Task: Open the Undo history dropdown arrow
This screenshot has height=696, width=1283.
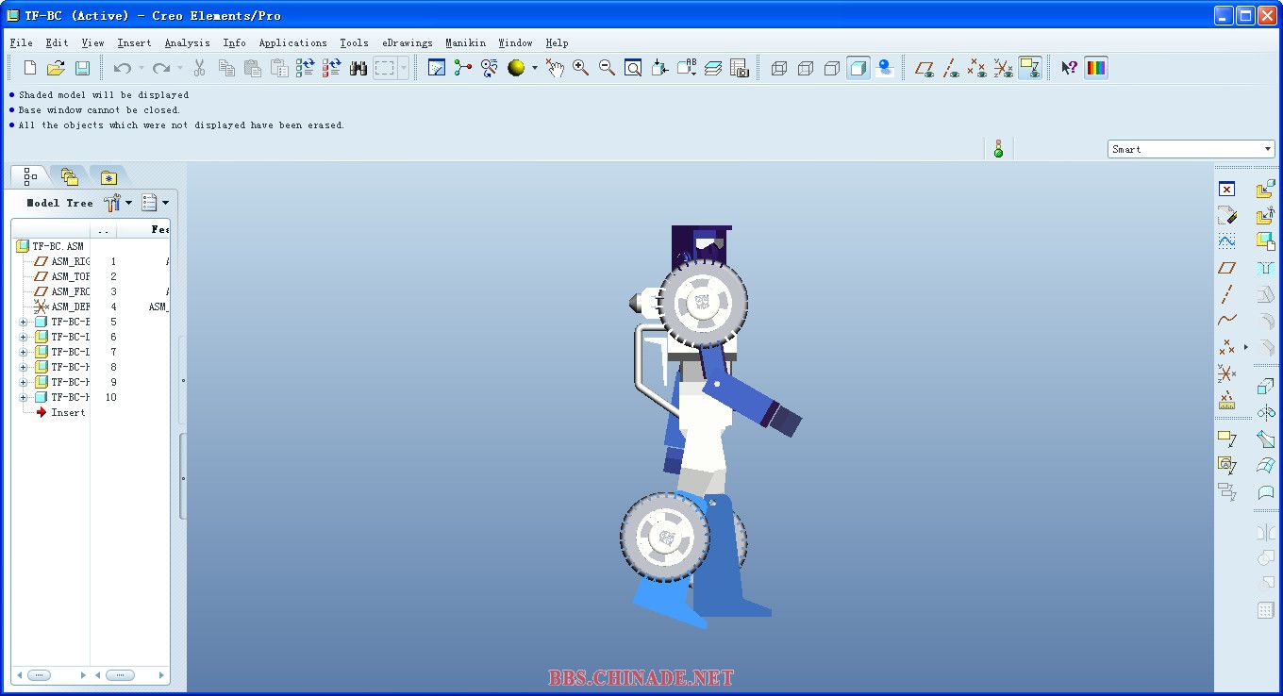Action: (x=142, y=68)
